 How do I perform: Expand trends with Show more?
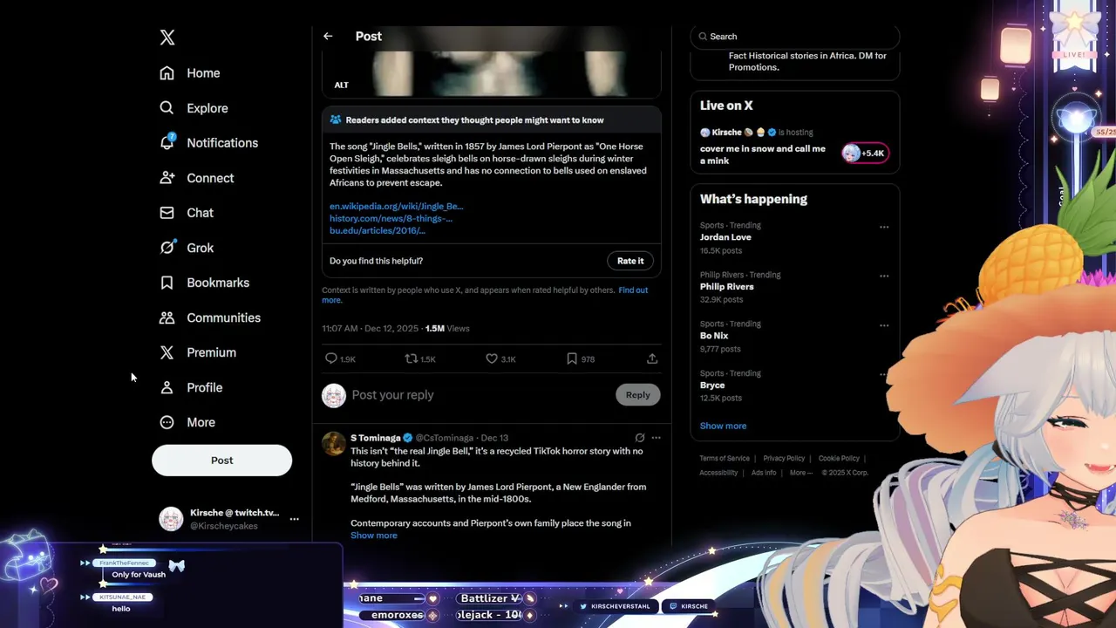coord(723,426)
